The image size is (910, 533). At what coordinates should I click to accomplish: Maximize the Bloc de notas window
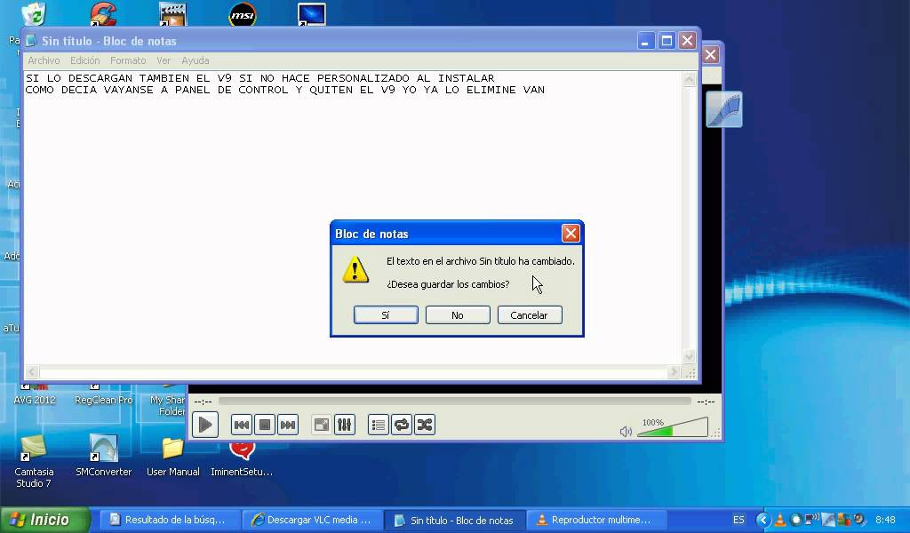coord(667,41)
